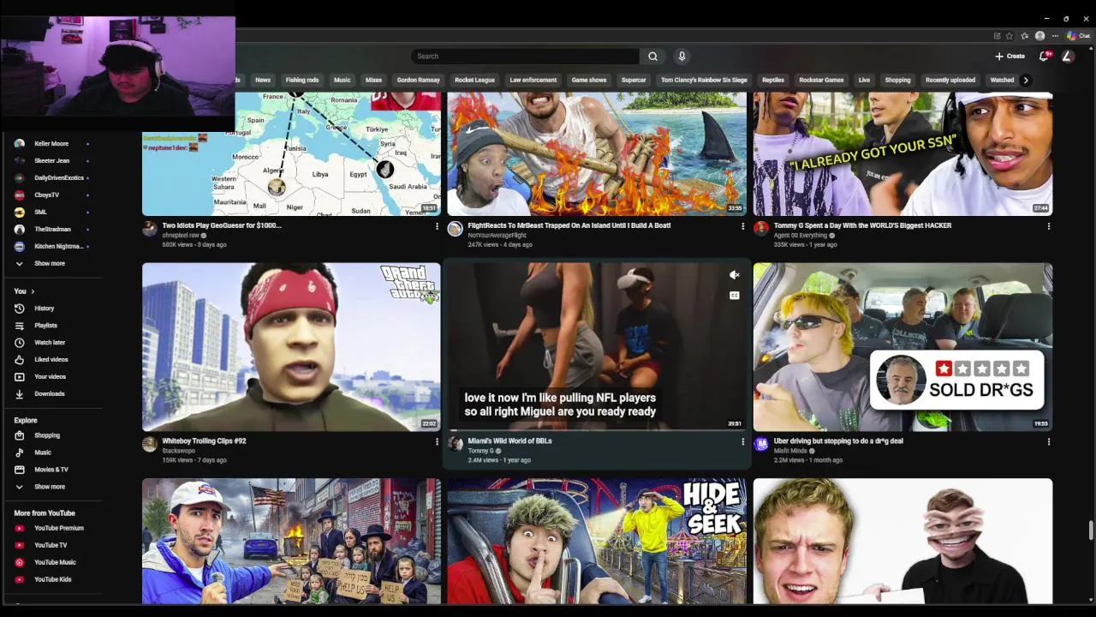This screenshot has height=617, width=1096.
Task: Open options menu for Tommy G hacker video
Action: 1048,226
